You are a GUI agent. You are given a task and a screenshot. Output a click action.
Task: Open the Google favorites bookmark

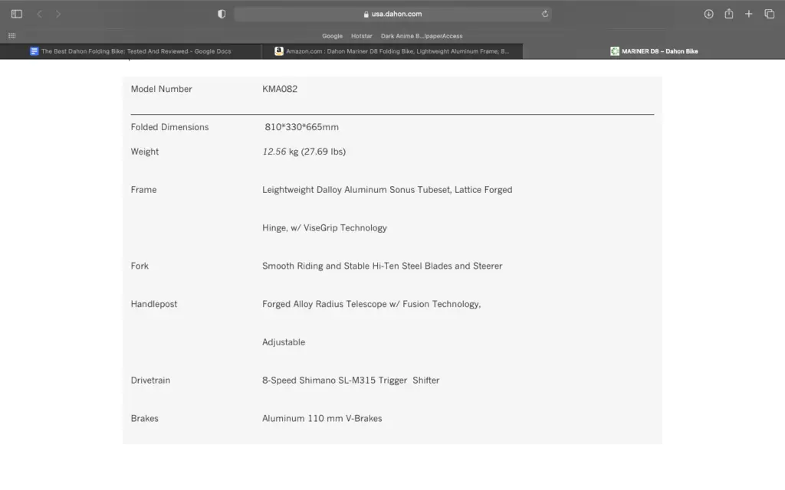point(333,36)
